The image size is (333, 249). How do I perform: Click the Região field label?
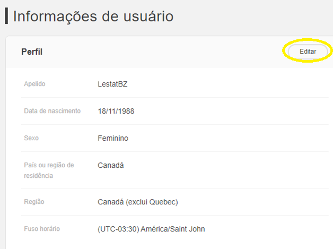tap(34, 202)
